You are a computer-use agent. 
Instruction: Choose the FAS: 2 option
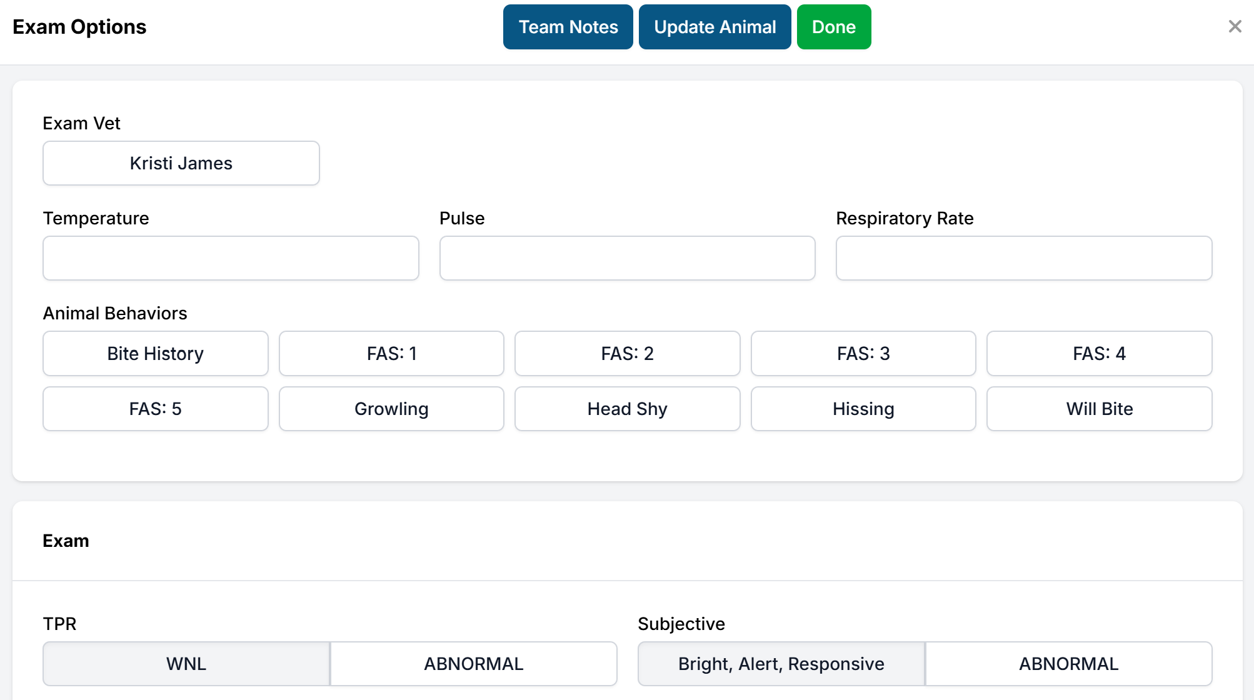click(x=627, y=354)
